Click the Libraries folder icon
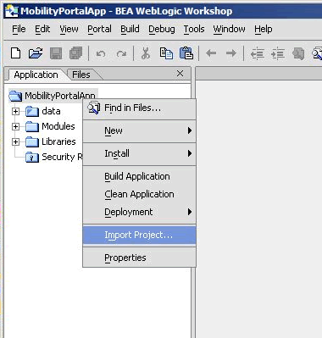322x338 pixels. click(x=32, y=141)
